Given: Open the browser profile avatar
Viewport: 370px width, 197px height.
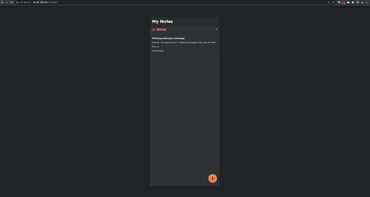Looking at the screenshot, I should (362, 2).
